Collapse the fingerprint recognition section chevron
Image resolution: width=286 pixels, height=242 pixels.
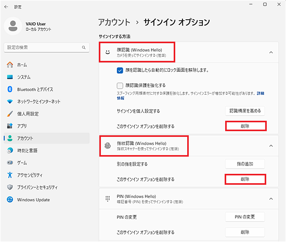click(x=271, y=146)
